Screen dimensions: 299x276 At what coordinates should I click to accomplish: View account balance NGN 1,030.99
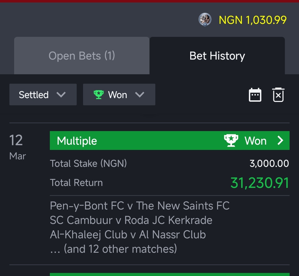coord(252,20)
